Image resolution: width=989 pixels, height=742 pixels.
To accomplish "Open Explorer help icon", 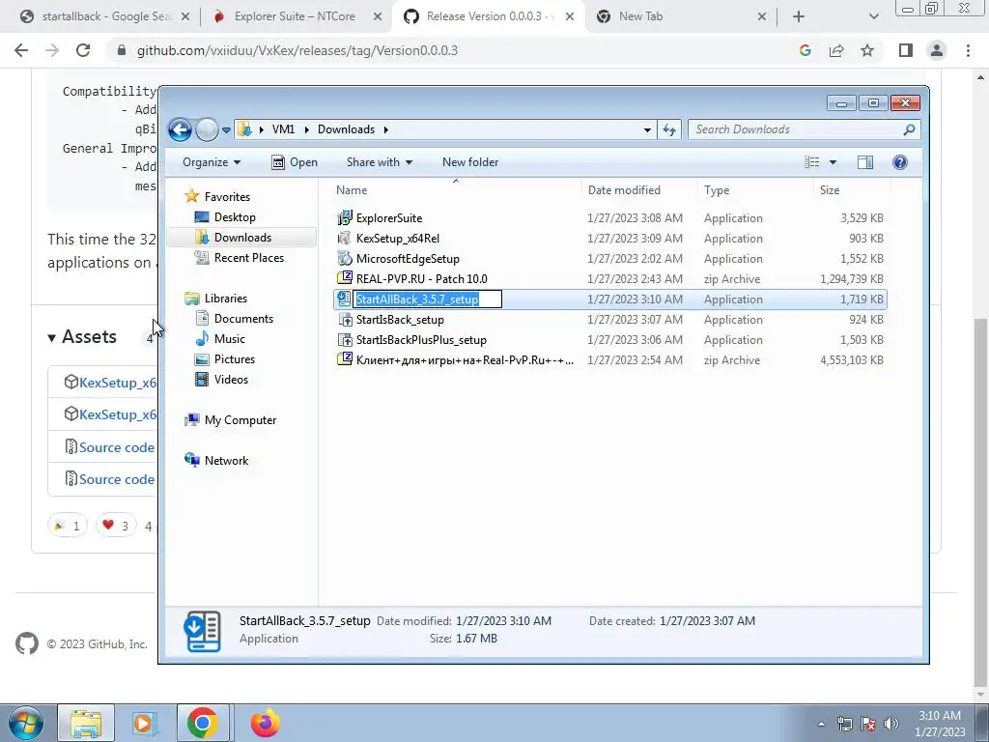I will pos(900,162).
